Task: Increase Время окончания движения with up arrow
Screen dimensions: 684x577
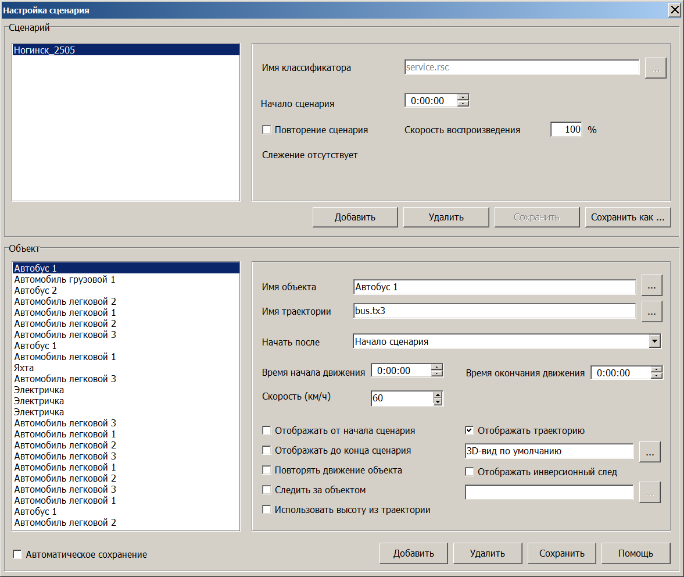Action: pyautogui.click(x=656, y=369)
